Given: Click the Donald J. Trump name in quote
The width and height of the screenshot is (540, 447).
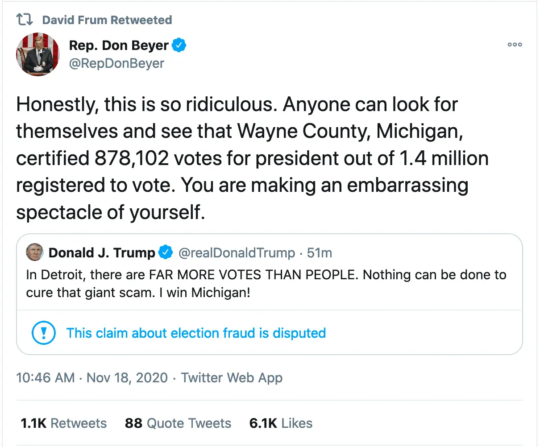Looking at the screenshot, I should [102, 253].
